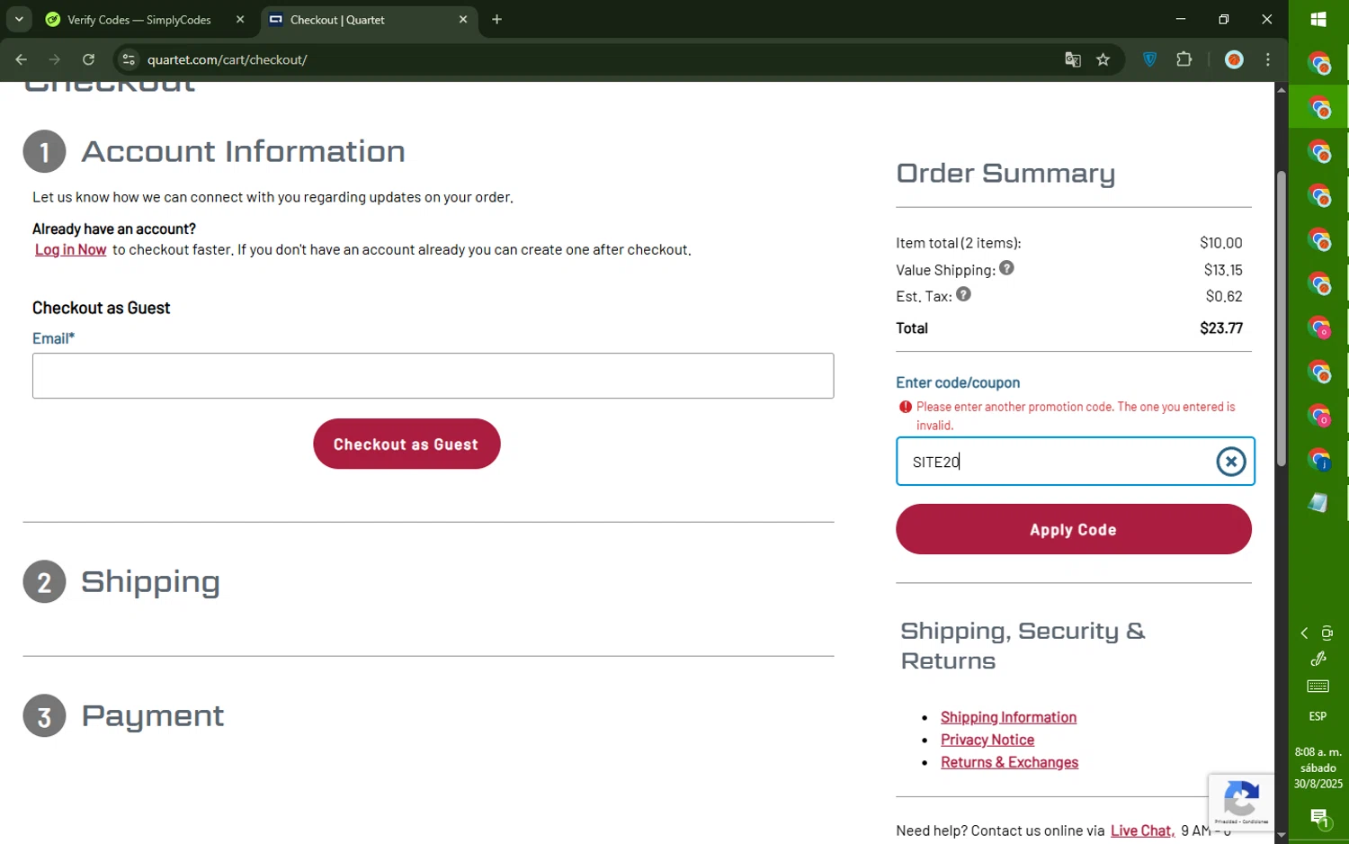The image size is (1349, 844).
Task: Open the ESP language indicator
Action: point(1318,716)
